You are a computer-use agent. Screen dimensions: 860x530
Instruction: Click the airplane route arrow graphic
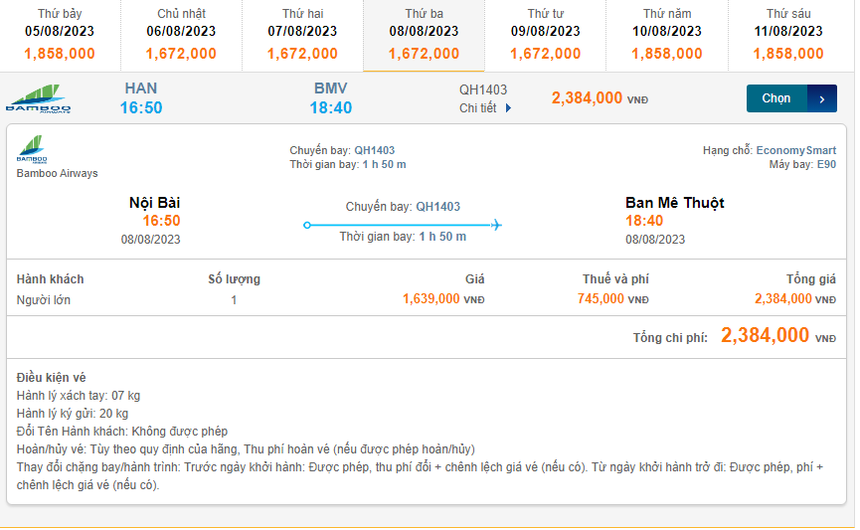(403, 225)
